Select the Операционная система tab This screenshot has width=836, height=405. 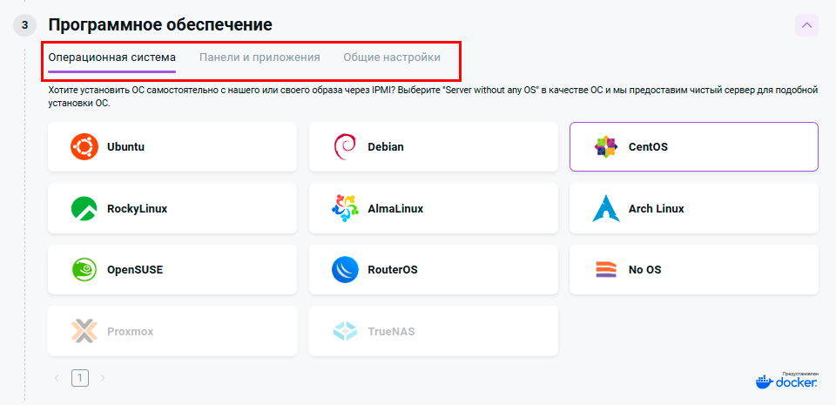pos(111,57)
